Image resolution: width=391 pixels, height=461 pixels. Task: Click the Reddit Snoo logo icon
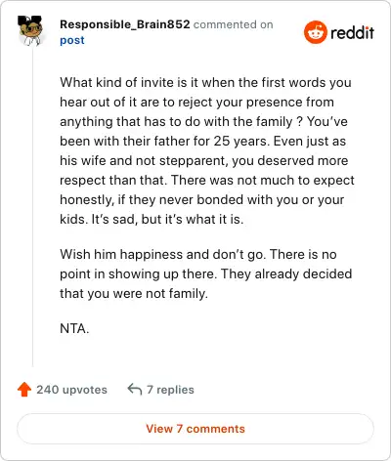(x=315, y=32)
